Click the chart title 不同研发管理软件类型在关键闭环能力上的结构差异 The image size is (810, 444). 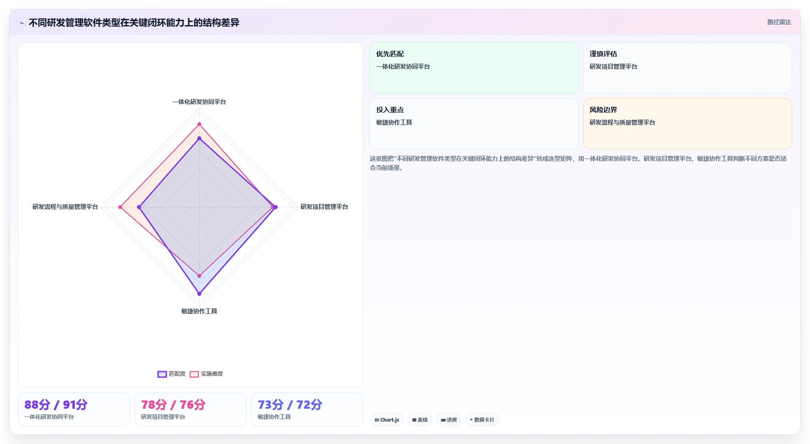click(134, 22)
